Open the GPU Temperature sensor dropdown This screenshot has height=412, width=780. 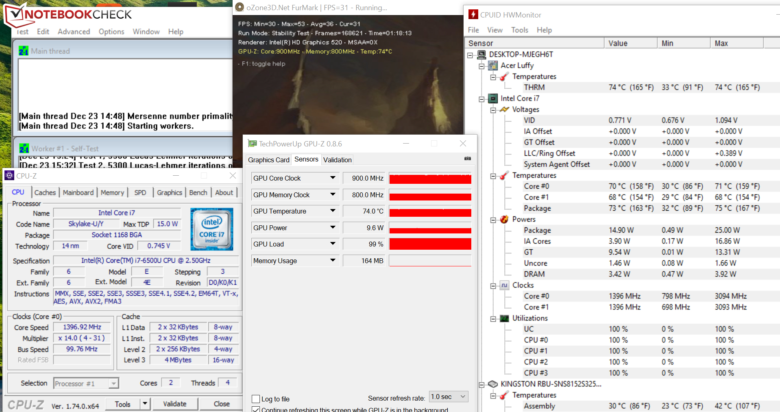click(333, 211)
